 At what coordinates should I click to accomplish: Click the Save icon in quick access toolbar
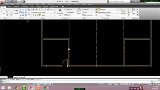click(x=12, y=1)
